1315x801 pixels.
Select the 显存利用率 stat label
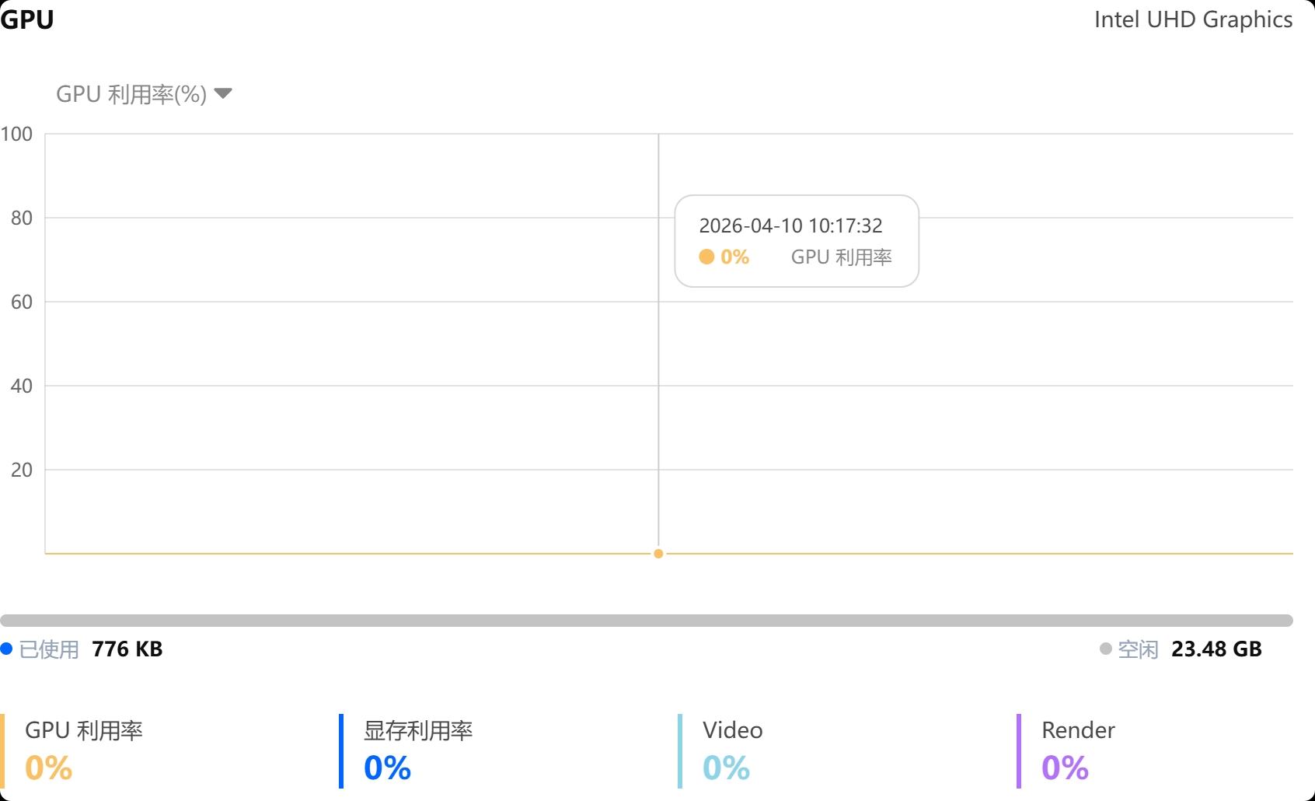pyautogui.click(x=418, y=730)
